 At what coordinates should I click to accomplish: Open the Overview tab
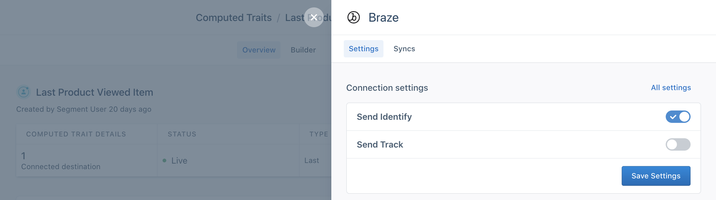[x=259, y=50]
